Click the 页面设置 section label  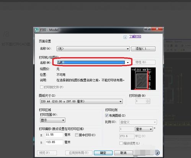coord(45,41)
